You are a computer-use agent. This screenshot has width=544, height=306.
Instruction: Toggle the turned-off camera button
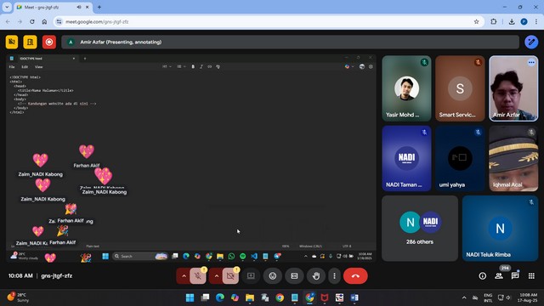tap(230, 275)
